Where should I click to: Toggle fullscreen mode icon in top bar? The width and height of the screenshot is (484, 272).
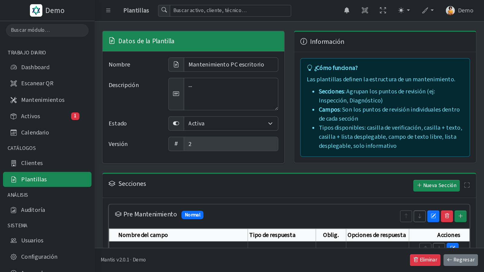pos(383,10)
